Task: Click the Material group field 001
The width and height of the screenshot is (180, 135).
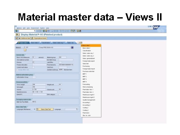Action: [62, 57]
